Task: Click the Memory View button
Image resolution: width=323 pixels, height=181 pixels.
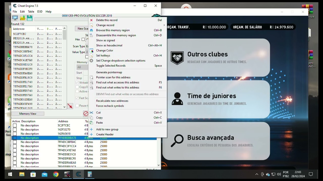Action: point(28,114)
